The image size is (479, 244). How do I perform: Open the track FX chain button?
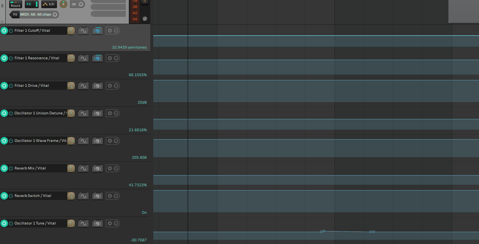coord(29,4)
